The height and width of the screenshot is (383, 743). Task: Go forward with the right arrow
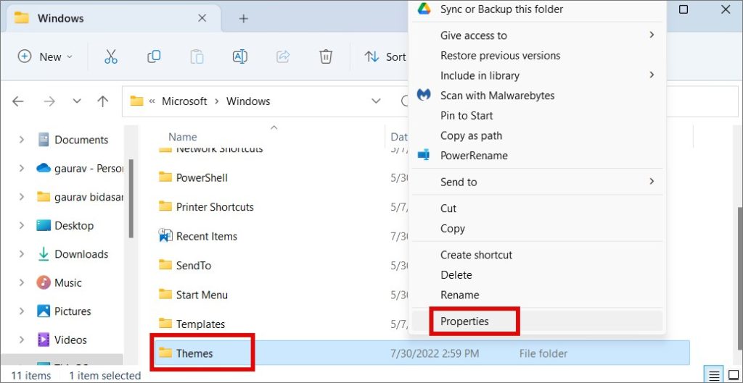pos(49,101)
